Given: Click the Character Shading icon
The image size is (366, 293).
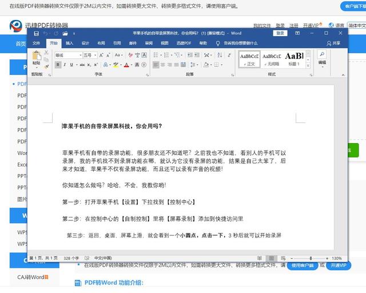Looking at the screenshot, I should tap(137, 65).
